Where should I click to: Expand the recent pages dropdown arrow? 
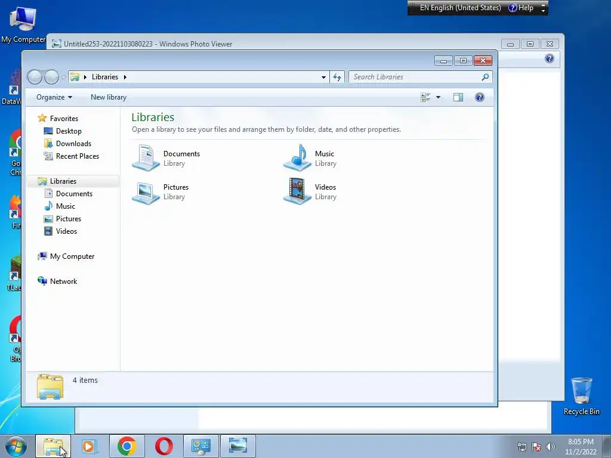tap(63, 78)
